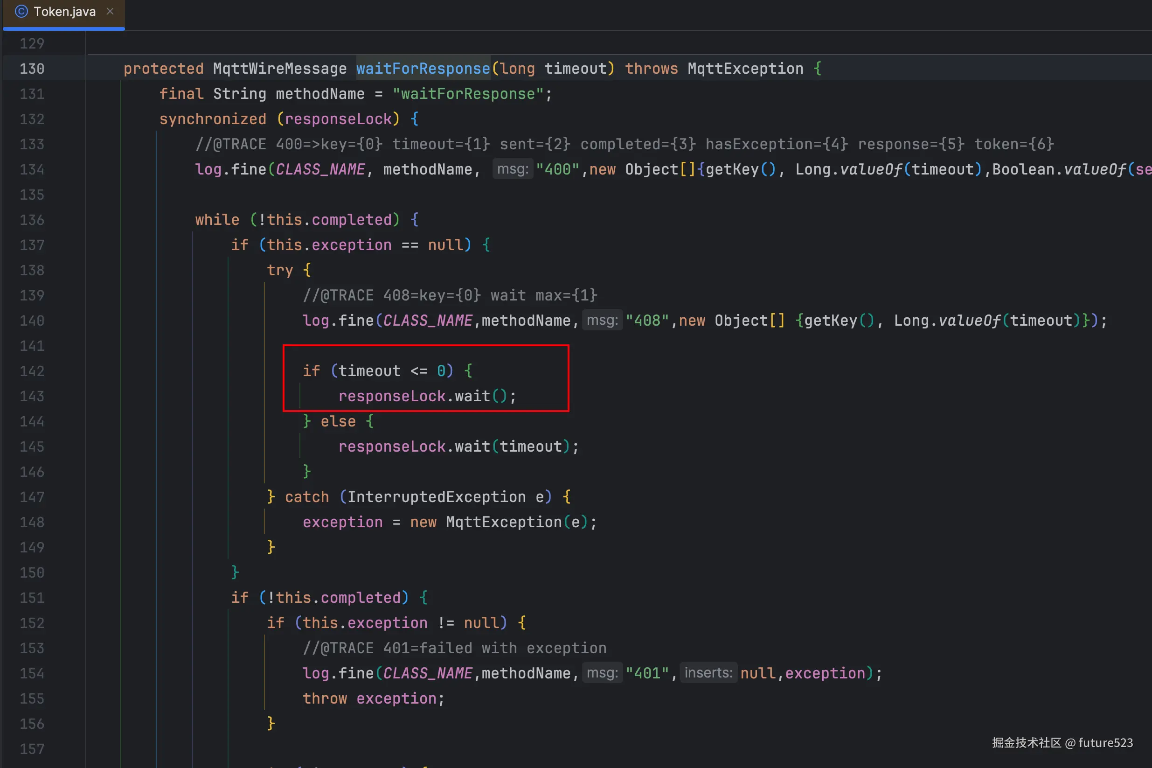Click MqttException in the throws clause
This screenshot has width=1152, height=768.
click(x=745, y=69)
